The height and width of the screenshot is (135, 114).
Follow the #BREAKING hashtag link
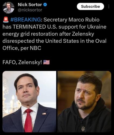coord(26,20)
